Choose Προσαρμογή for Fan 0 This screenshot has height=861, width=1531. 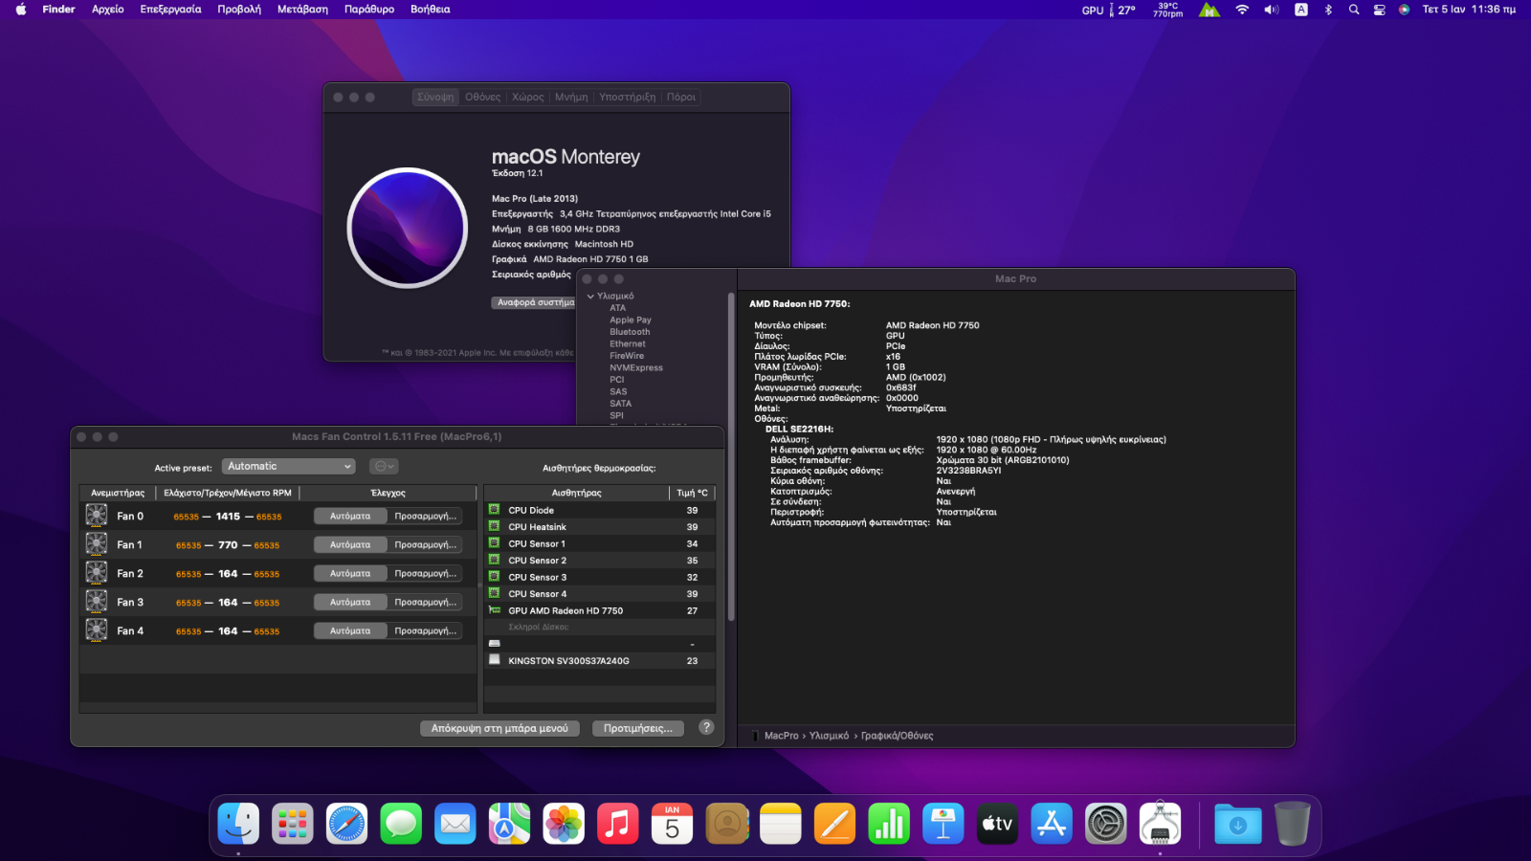click(x=425, y=516)
